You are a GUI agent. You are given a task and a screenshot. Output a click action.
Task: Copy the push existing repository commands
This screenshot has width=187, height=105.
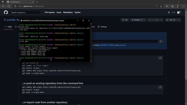pyautogui.click(x=160, y=87)
